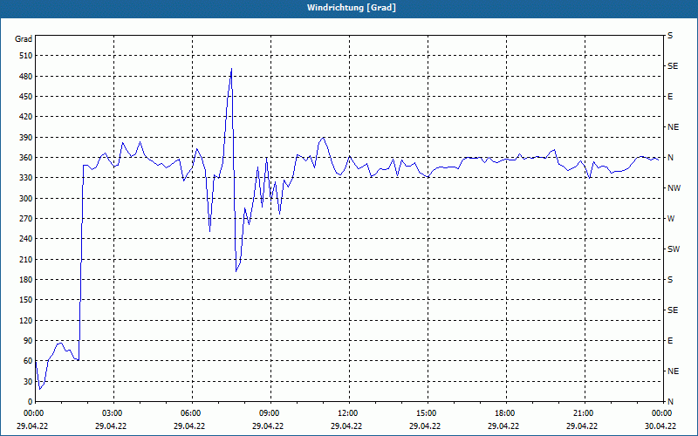
Task: Pick the 420 y-axis label
Action: tap(26, 117)
